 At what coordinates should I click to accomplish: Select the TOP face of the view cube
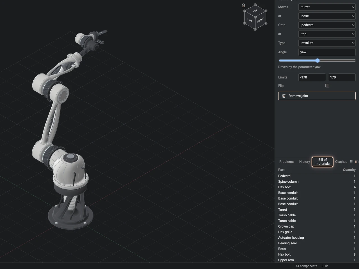255,11
